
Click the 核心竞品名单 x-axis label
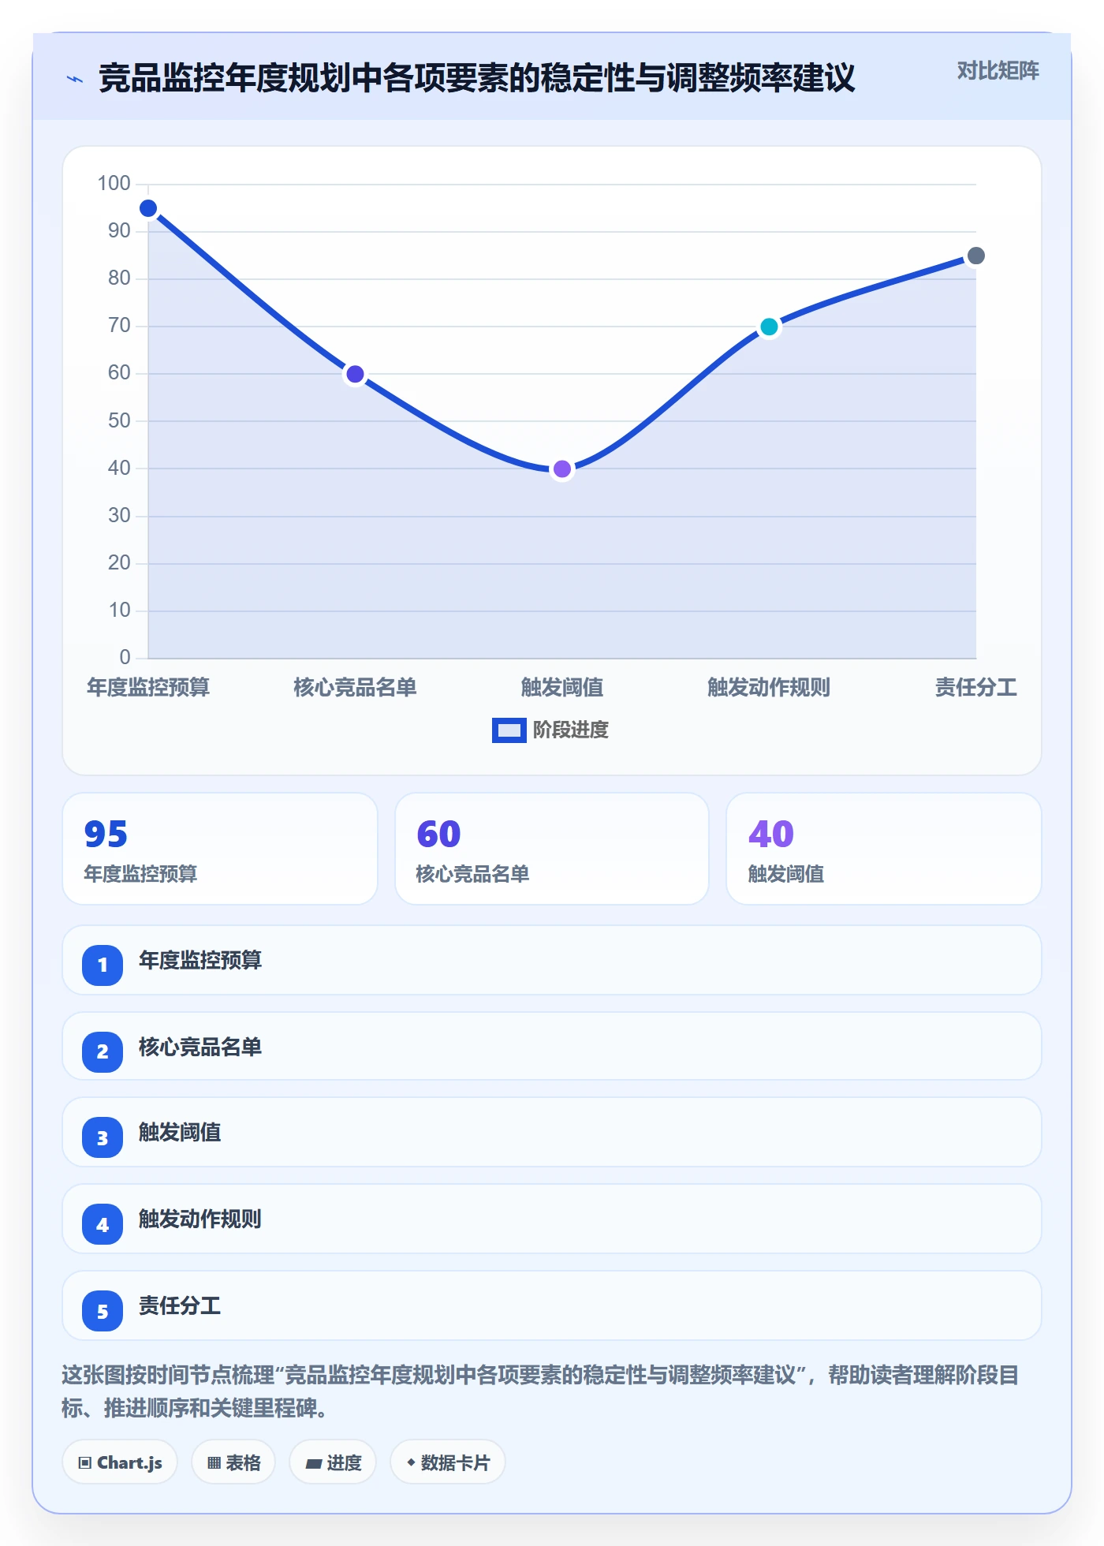tap(355, 688)
